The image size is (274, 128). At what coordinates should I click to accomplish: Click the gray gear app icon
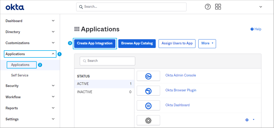click(148, 120)
